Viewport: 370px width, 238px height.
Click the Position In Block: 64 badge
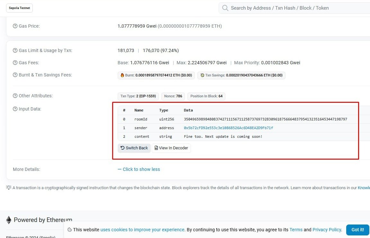(x=206, y=96)
